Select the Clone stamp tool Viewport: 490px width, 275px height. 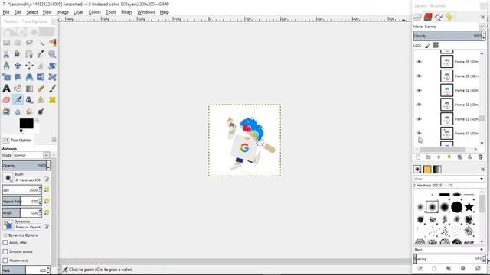coord(41,100)
